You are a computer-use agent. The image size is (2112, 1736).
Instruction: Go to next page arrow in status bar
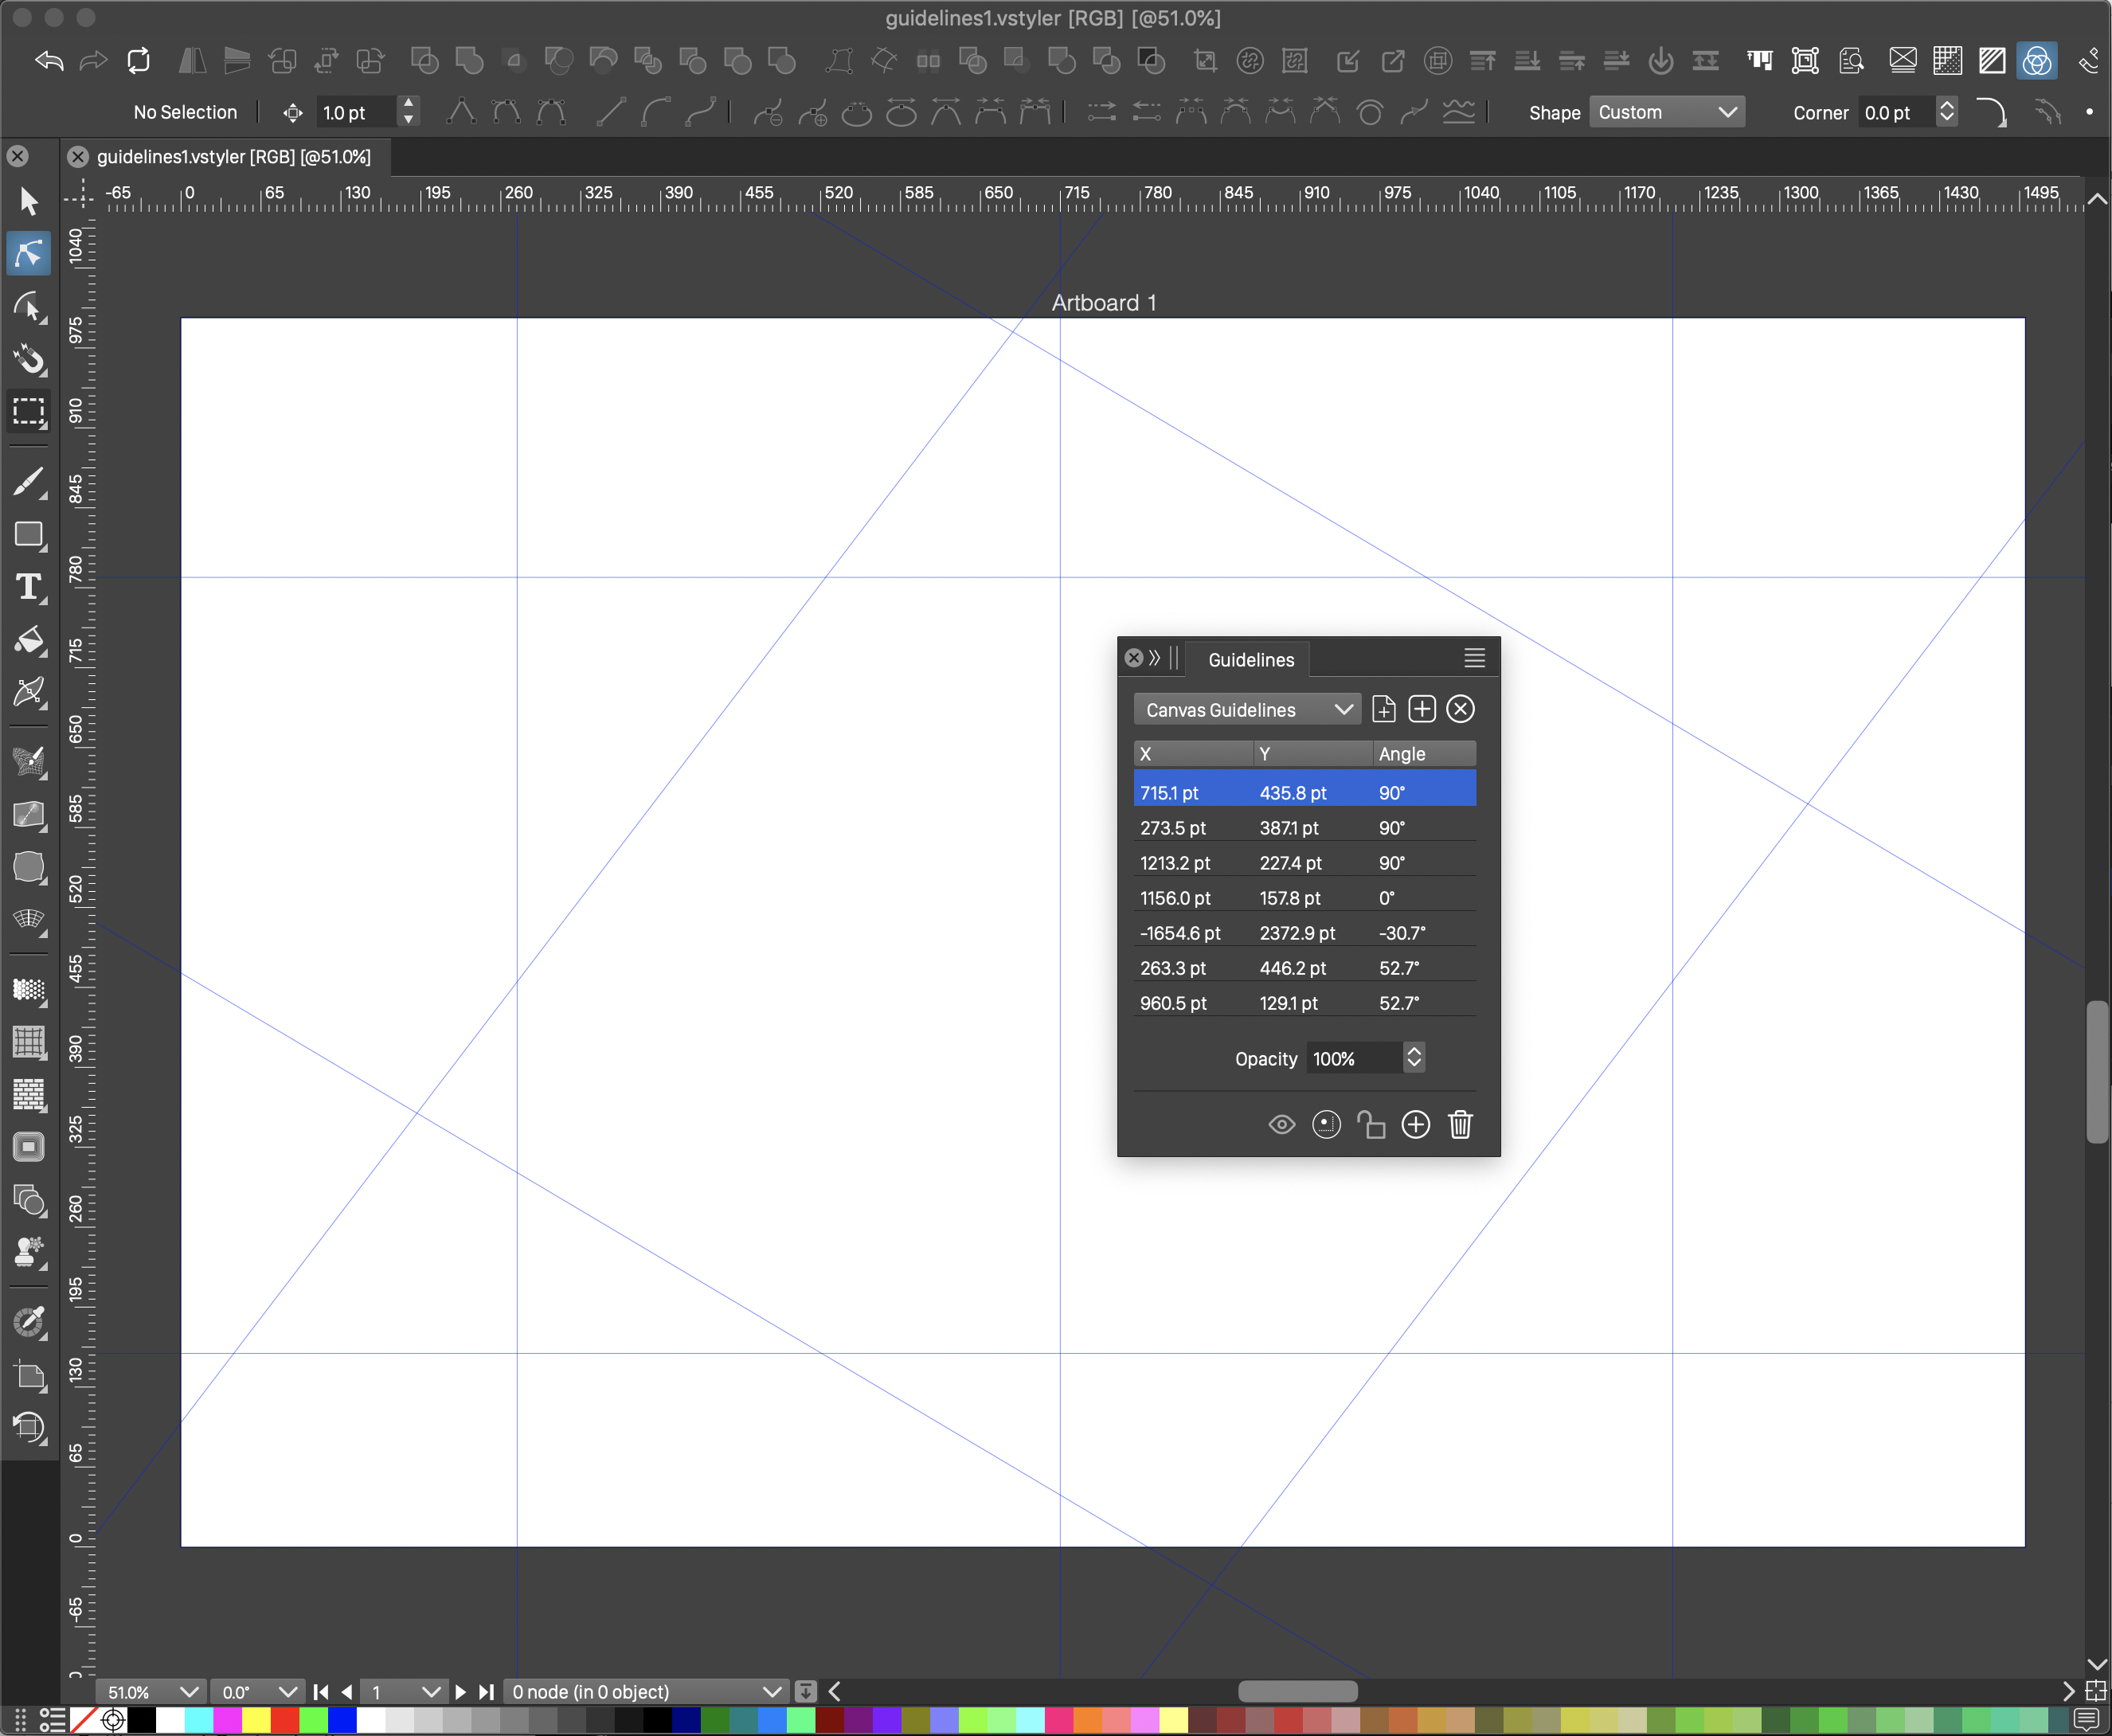tap(460, 1692)
